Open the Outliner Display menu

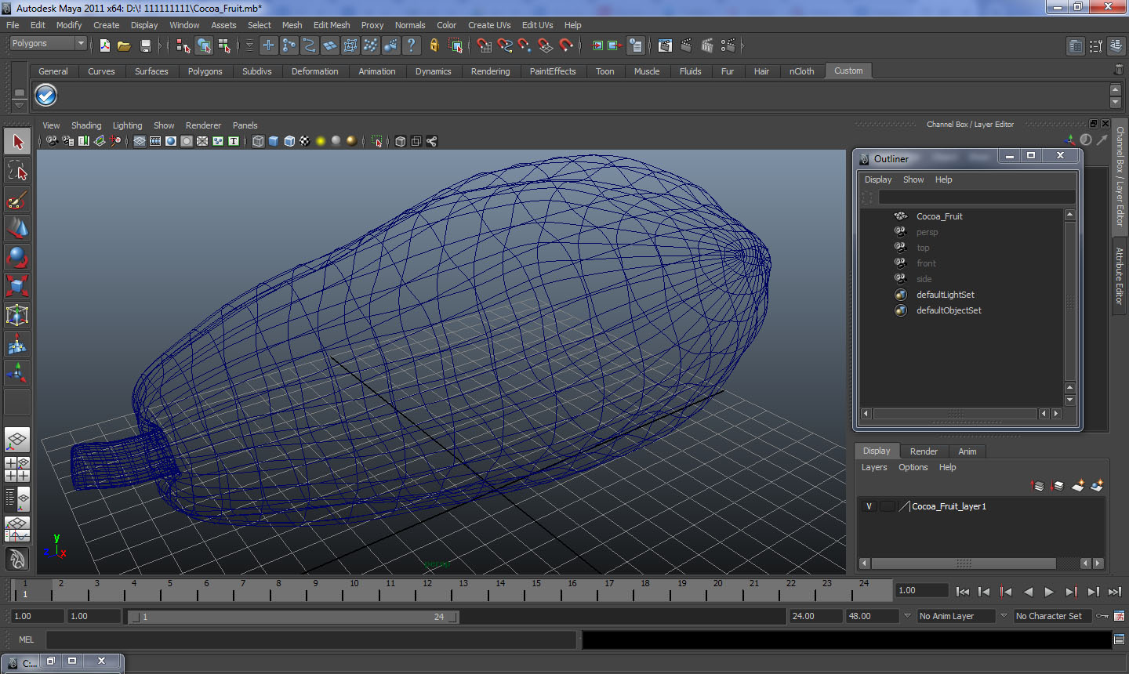point(878,179)
